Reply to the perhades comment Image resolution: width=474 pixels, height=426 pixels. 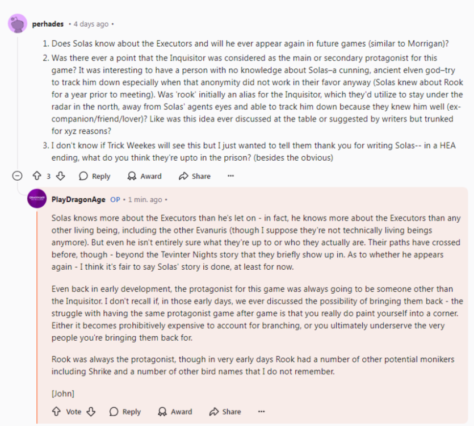coord(94,176)
